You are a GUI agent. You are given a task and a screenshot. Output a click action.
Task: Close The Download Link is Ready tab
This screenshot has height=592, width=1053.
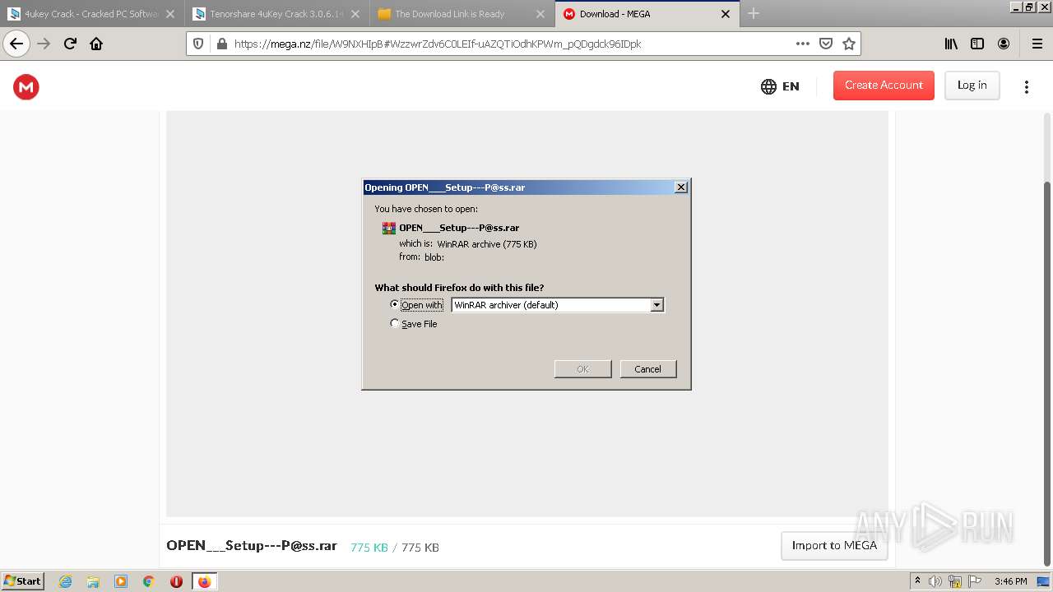[540, 14]
